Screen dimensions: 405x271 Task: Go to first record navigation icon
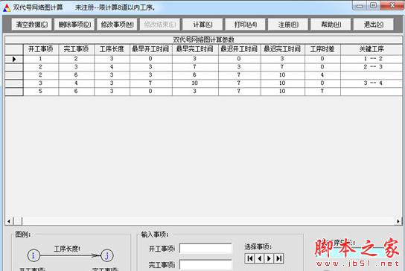[249, 258]
